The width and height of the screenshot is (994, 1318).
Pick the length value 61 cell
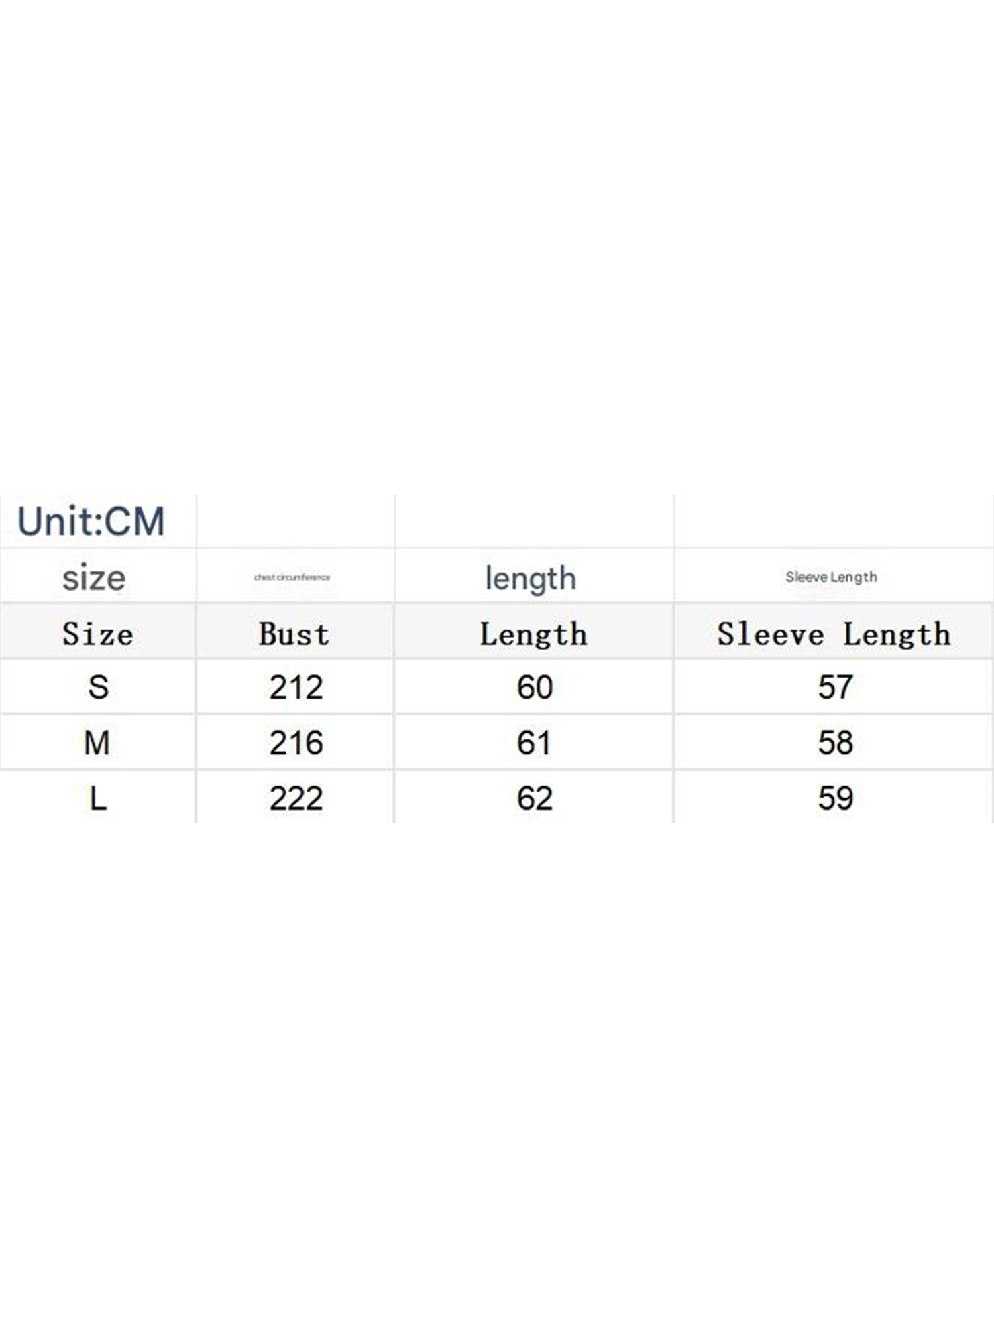point(534,743)
